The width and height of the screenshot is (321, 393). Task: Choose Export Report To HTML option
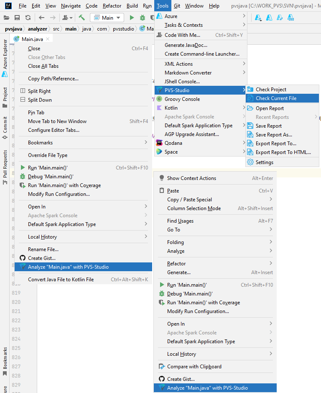click(x=282, y=152)
